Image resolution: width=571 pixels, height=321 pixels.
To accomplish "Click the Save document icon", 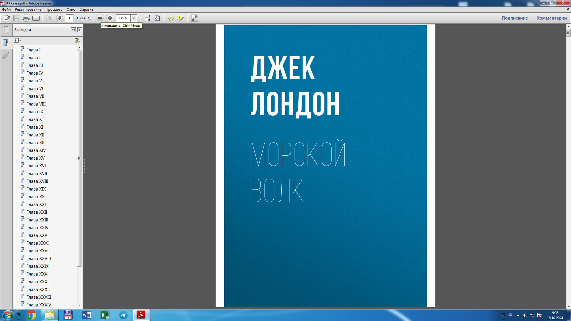I will pyautogui.click(x=16, y=18).
